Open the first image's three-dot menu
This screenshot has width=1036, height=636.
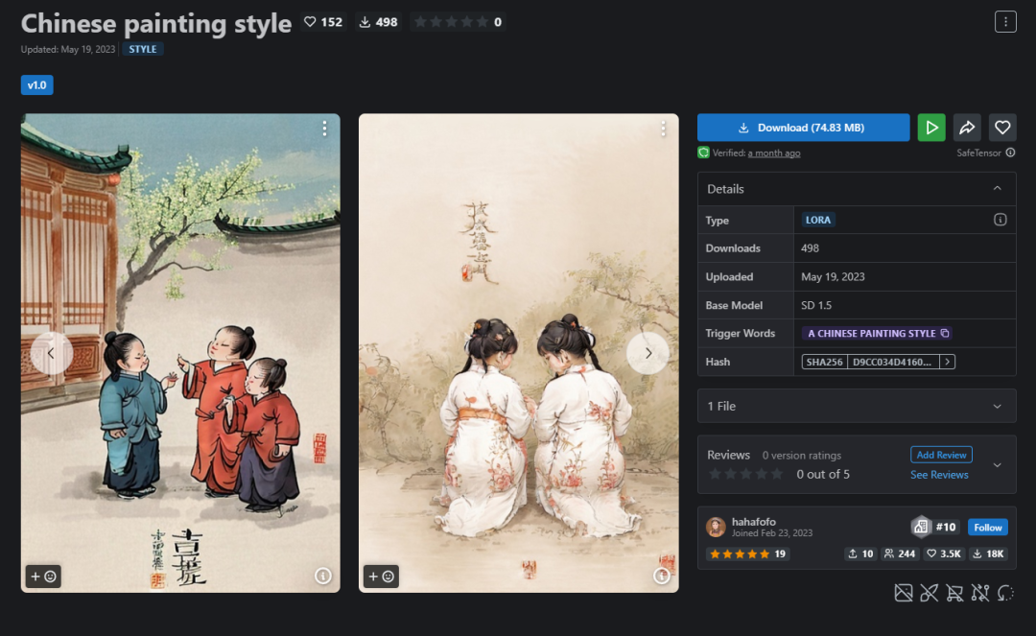[x=324, y=129]
